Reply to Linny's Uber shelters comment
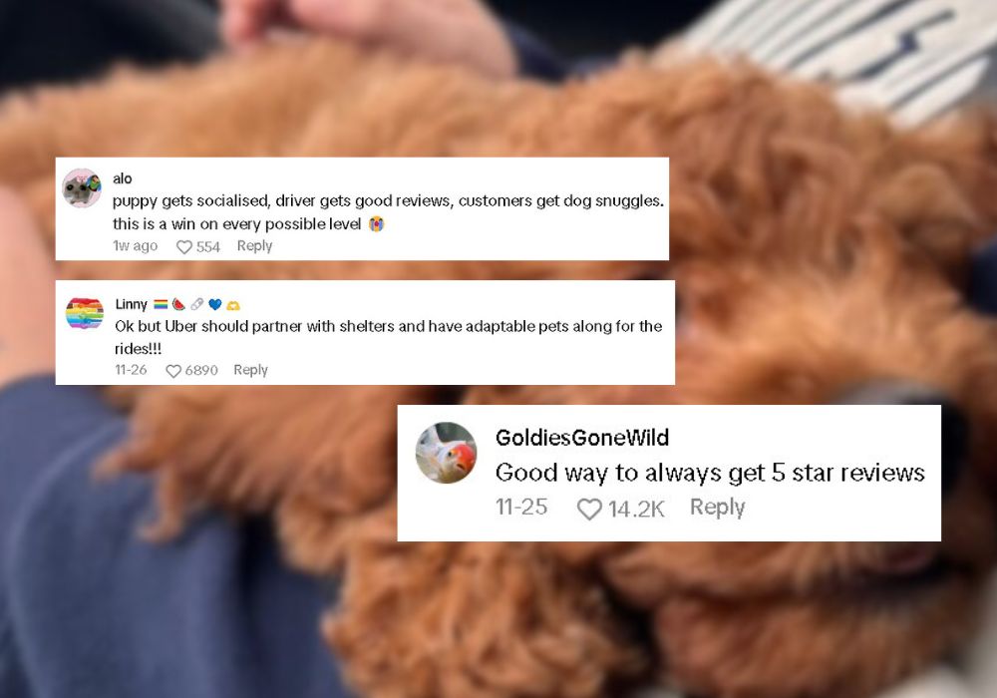The height and width of the screenshot is (698, 997). pyautogui.click(x=250, y=370)
